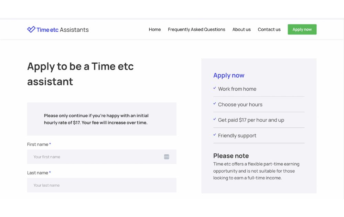Click the checkmark beside Friendly support
Viewport: 344px width, 217px height.
pyautogui.click(x=215, y=135)
